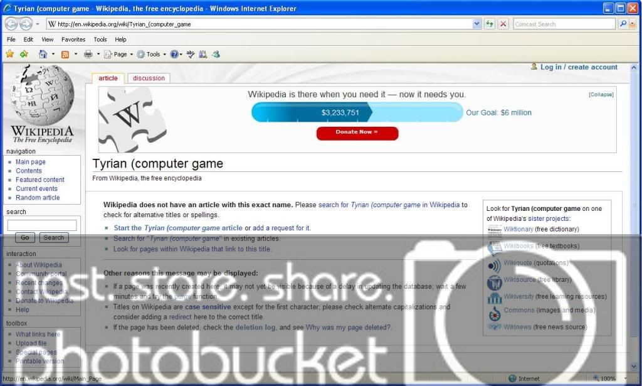Image resolution: width=642 pixels, height=386 pixels.
Task: Open the Current events link
Action: pyautogui.click(x=36, y=188)
